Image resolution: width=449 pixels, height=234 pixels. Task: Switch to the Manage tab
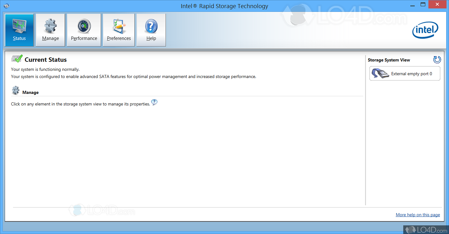[x=51, y=30]
